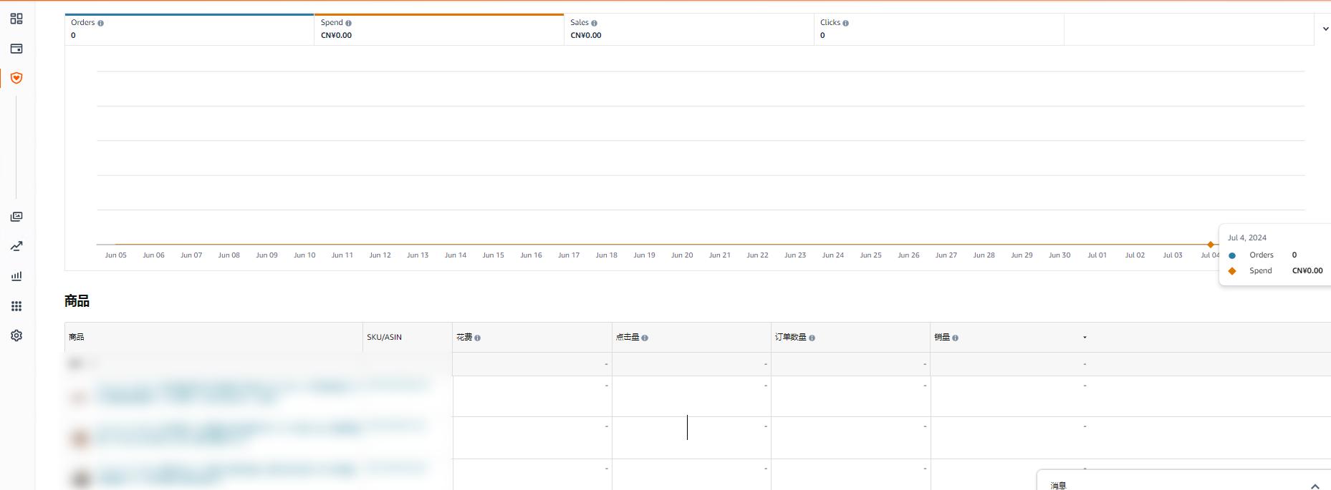Viewport: 1331px width, 490px height.
Task: Sort by the 销量 column header
Action: pos(1010,337)
